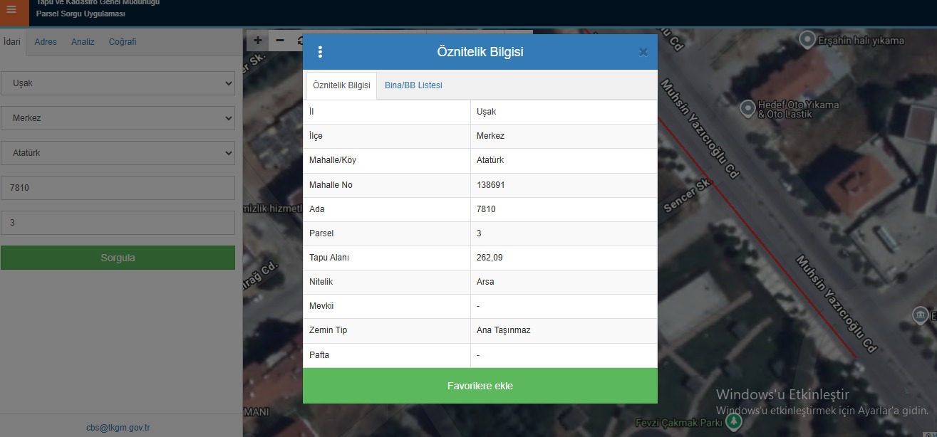Screen dimensions: 937x437
Task: Open the province dropdown showing Uşak
Action: [x=118, y=83]
